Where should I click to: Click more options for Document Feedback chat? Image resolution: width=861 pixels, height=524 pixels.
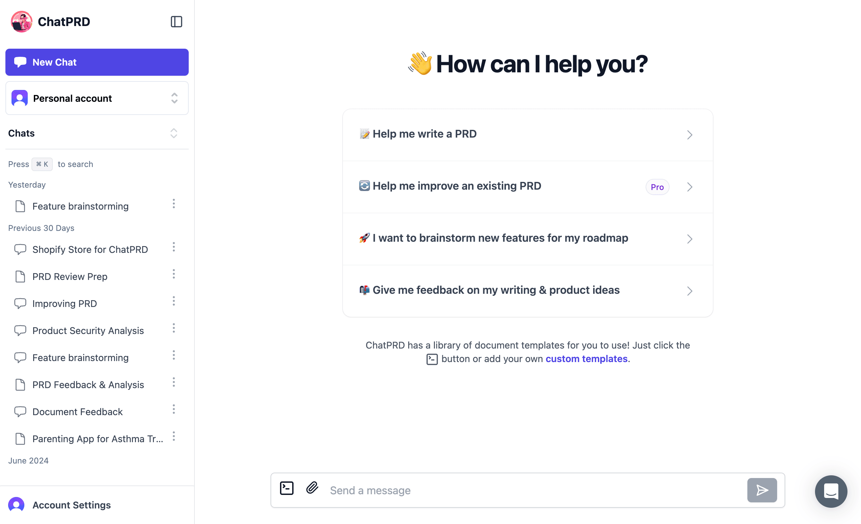(174, 409)
